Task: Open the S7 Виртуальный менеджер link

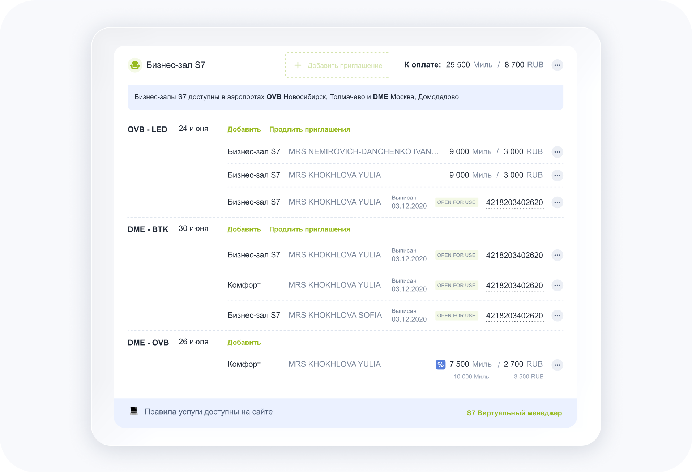Action: pyautogui.click(x=514, y=413)
